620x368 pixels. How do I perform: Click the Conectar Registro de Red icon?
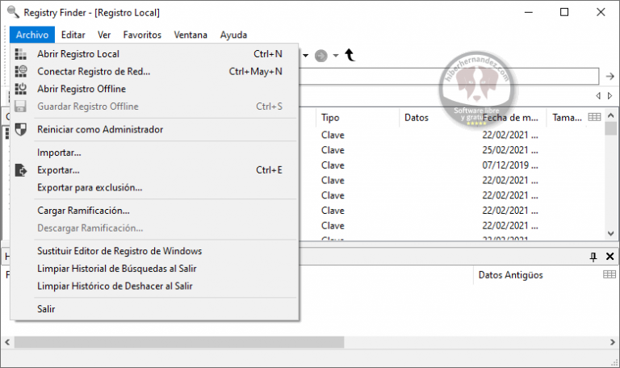click(x=22, y=72)
